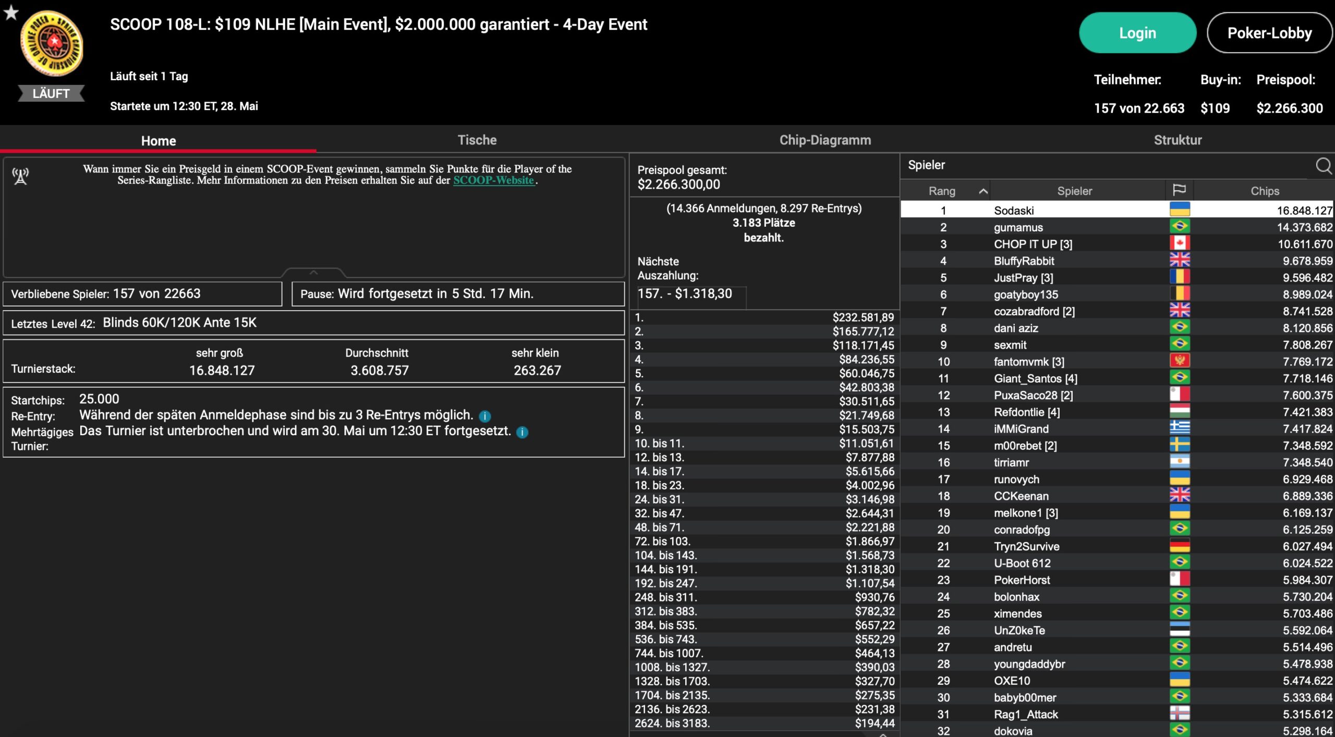Sort by Rang column header
The height and width of the screenshot is (737, 1335).
coord(942,191)
